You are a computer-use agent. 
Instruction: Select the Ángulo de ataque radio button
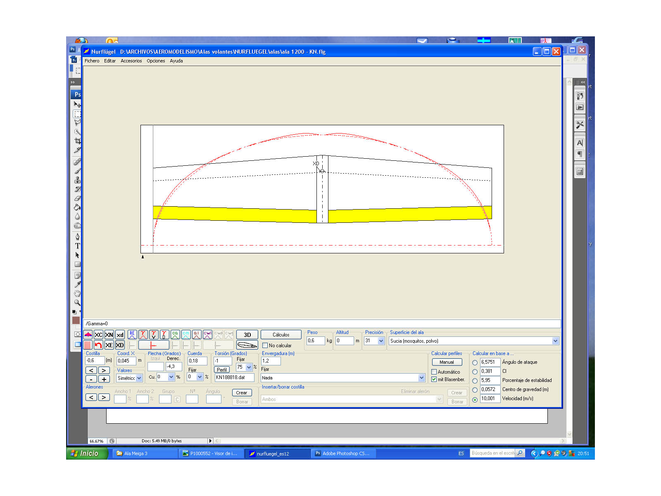click(475, 362)
